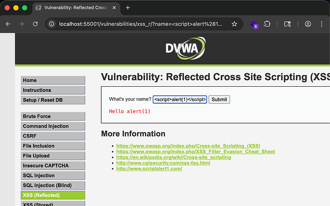The image size is (330, 206).
Task: Select the Vulnerability: Reflected Cross browser tab
Action: pos(76,8)
